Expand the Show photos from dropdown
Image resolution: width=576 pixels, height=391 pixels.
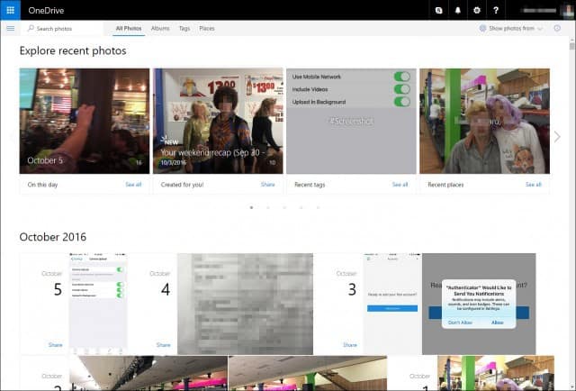(511, 28)
